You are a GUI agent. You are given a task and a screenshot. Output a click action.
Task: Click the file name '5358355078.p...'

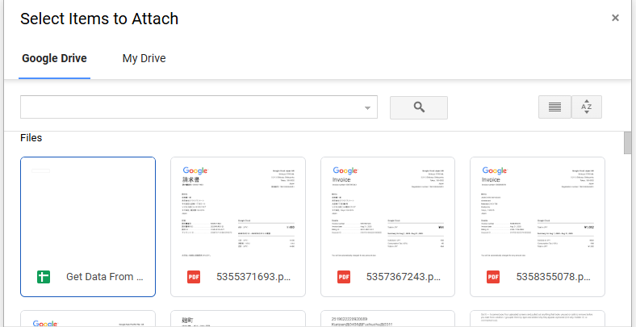tap(553, 277)
